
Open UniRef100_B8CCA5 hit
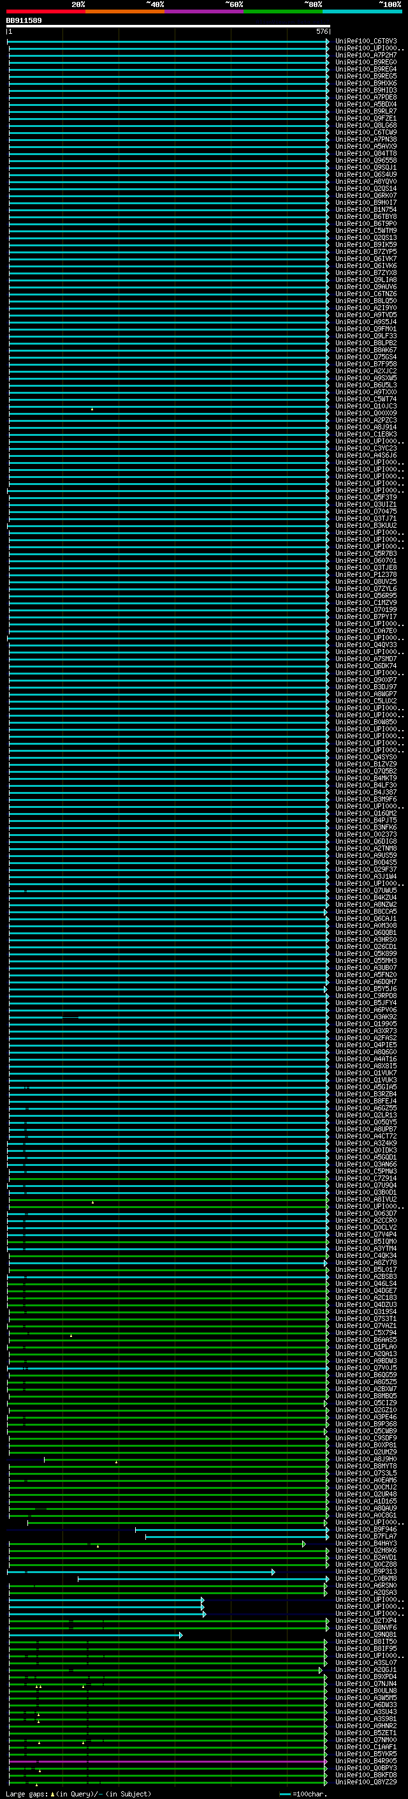pos(366,911)
